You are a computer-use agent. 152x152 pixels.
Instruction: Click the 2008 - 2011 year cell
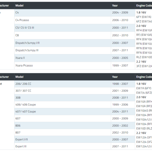click(x=123, y=98)
